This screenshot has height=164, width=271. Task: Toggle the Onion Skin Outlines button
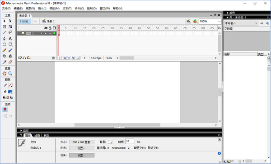click(69, 58)
